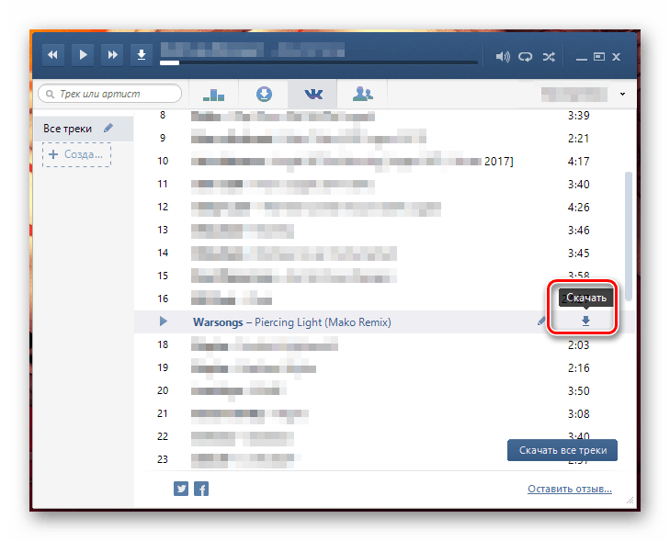
Task: Toggle repeat mode
Action: click(x=526, y=56)
